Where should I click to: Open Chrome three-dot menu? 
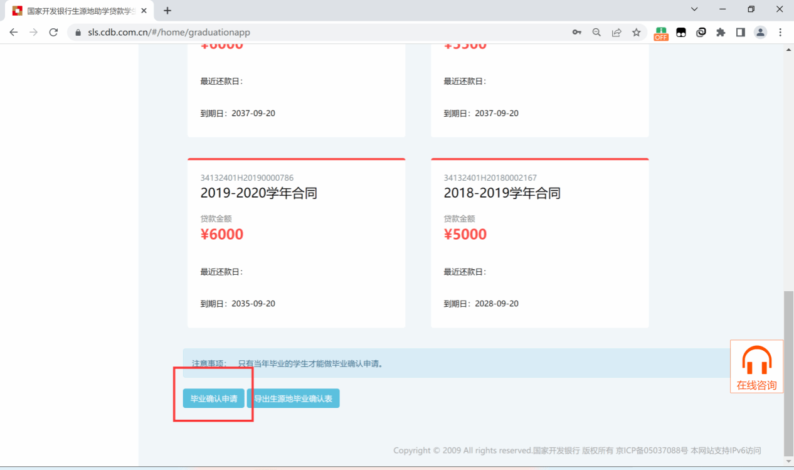[780, 32]
